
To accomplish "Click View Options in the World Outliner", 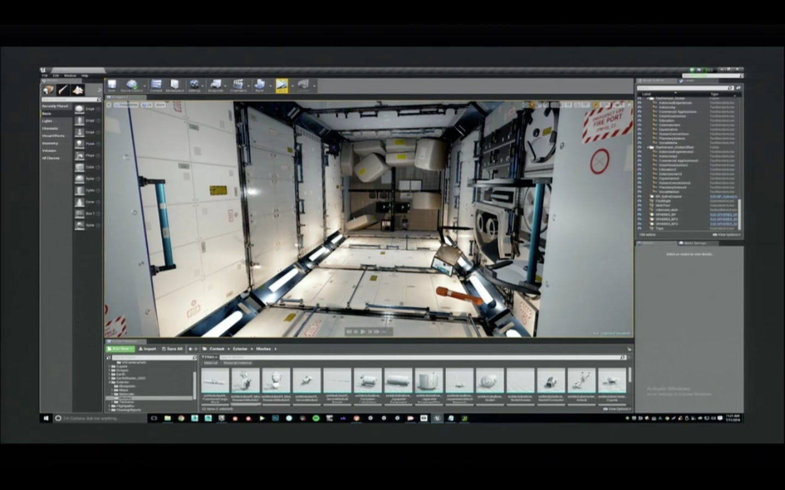I will pyautogui.click(x=725, y=235).
